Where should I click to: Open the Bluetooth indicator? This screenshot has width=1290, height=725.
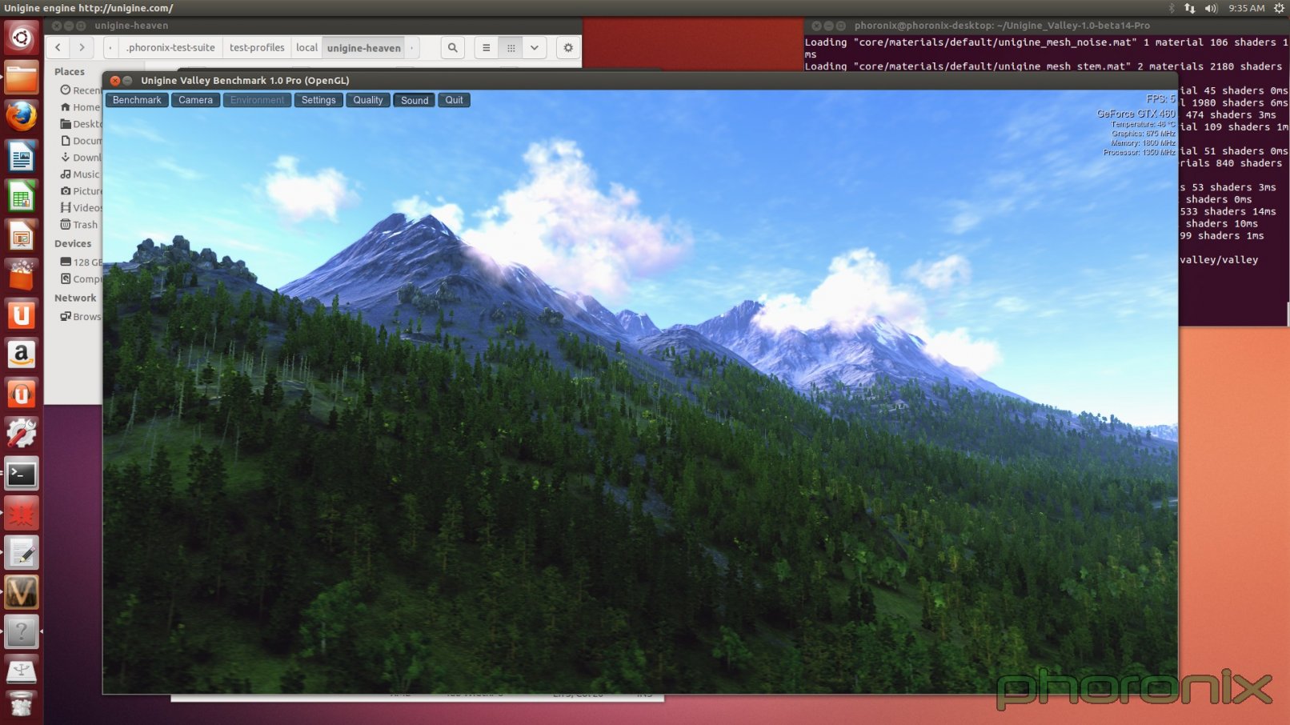(1172, 8)
